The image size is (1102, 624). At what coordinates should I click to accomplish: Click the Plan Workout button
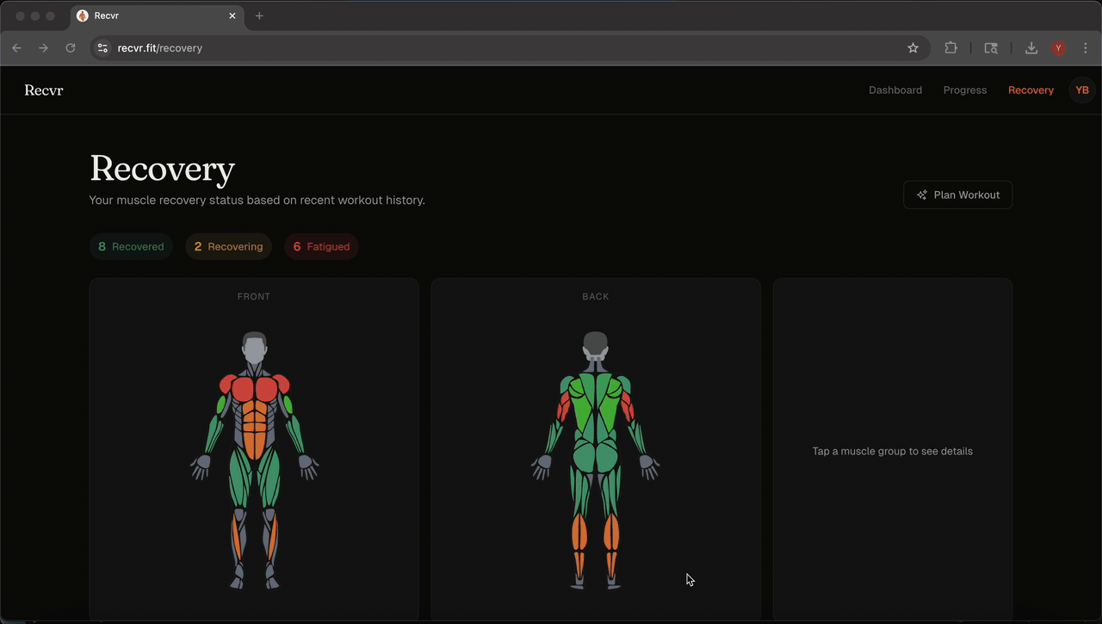pyautogui.click(x=957, y=195)
